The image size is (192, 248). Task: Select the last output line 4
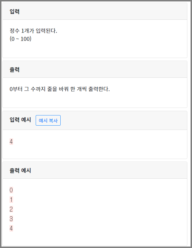pos(11,229)
